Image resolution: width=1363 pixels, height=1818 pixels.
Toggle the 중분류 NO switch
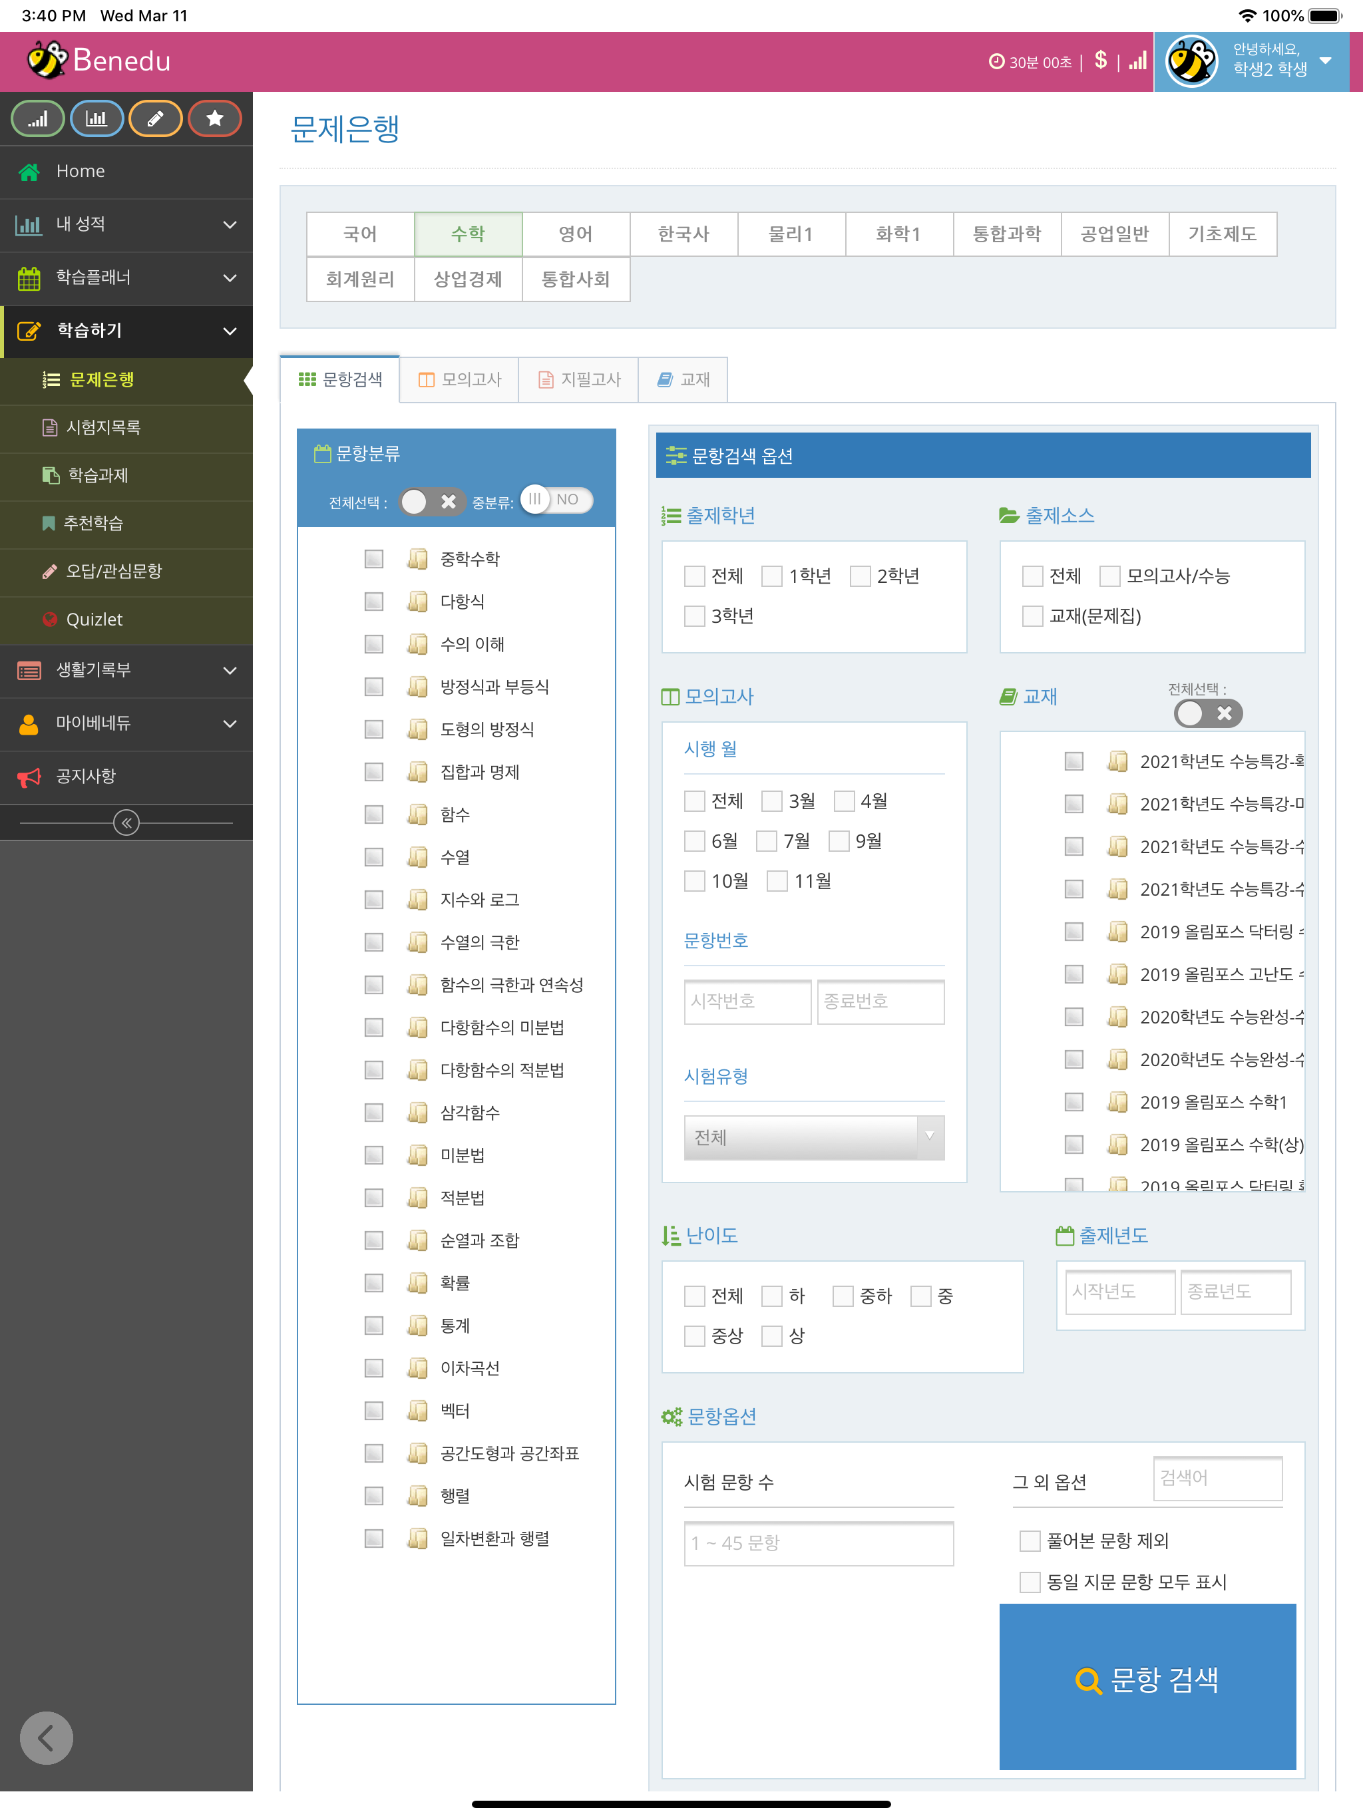[556, 500]
